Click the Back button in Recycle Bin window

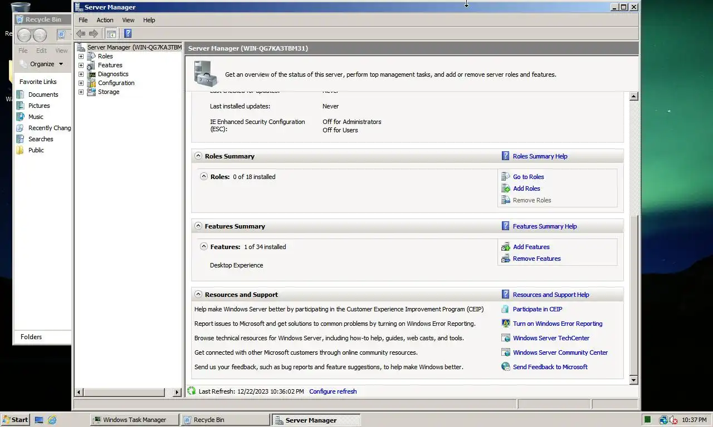tap(24, 36)
